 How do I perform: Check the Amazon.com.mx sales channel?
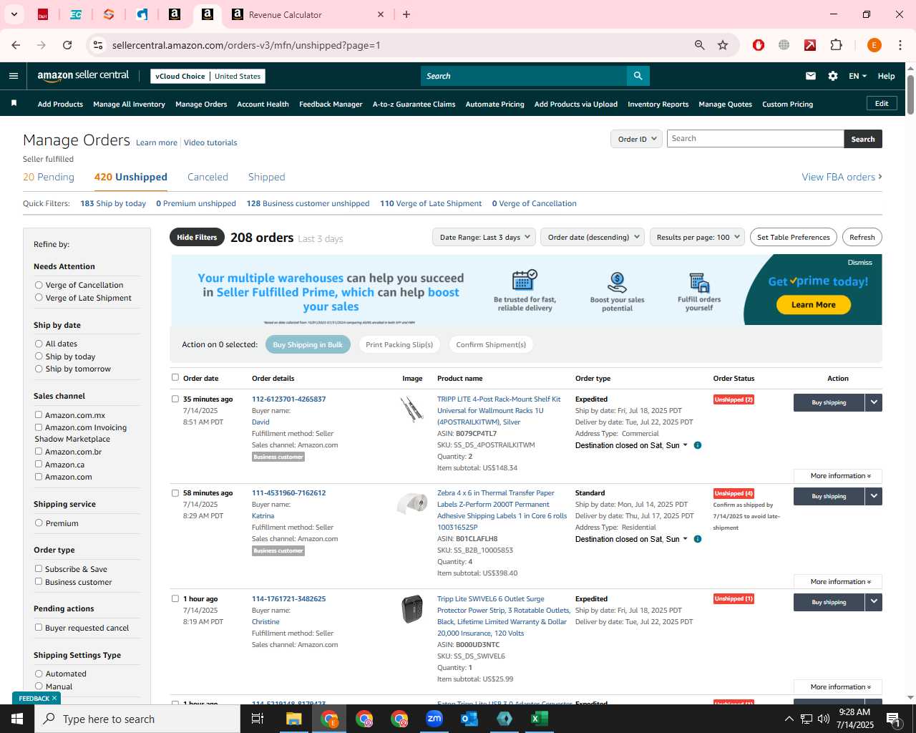(x=39, y=414)
